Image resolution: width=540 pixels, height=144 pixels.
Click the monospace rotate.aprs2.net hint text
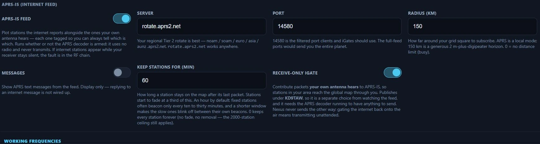pos(187,47)
